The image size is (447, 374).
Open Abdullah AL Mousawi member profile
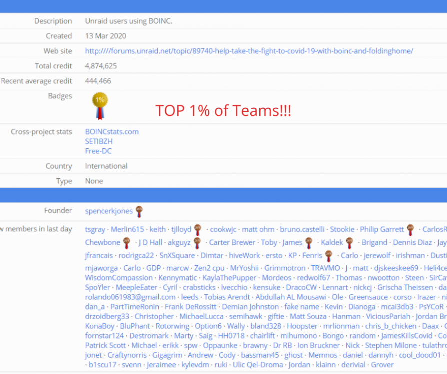[x=291, y=297]
